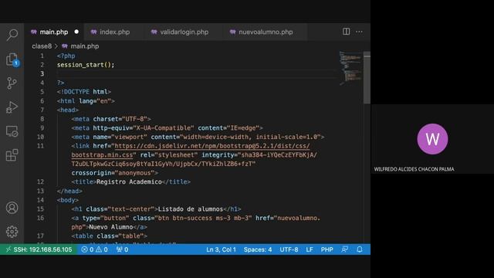Open the Accounts menu icon
The width and height of the screenshot is (494, 278).
coord(12,208)
